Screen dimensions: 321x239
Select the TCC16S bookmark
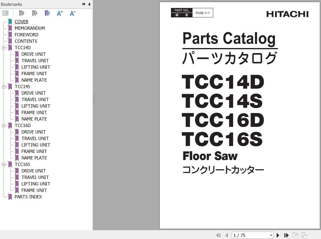[22, 164]
